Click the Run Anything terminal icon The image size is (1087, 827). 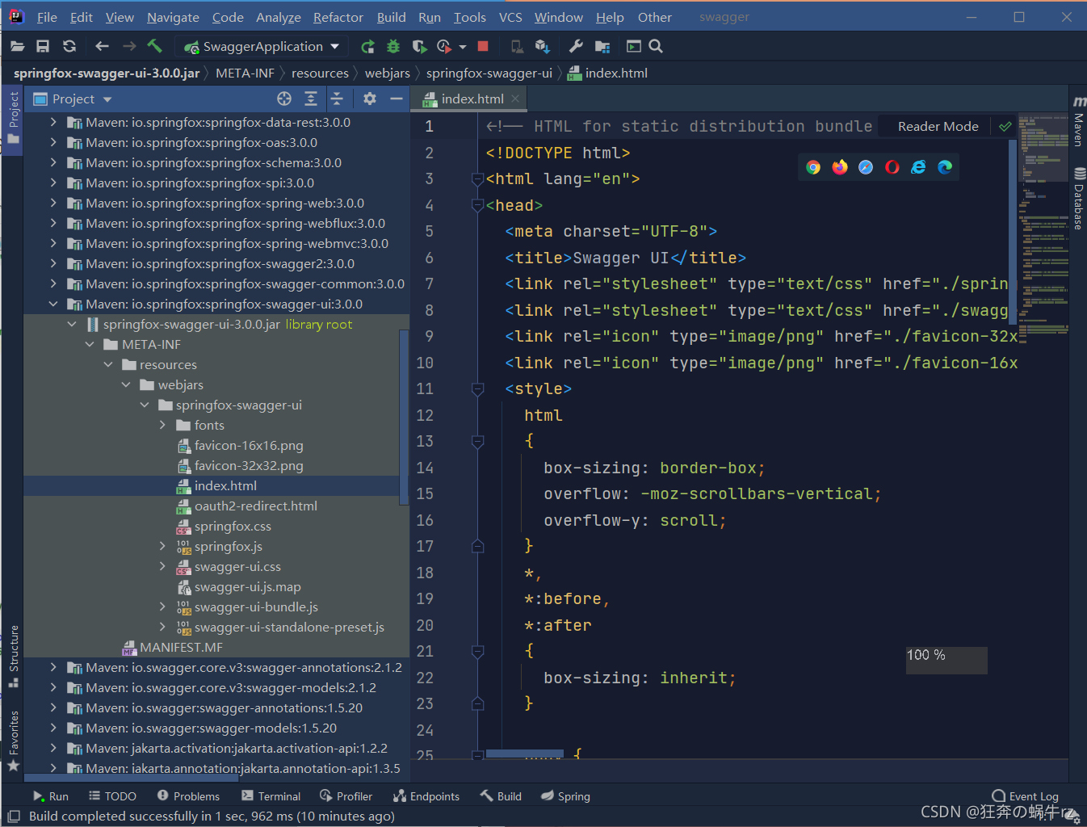[634, 47]
